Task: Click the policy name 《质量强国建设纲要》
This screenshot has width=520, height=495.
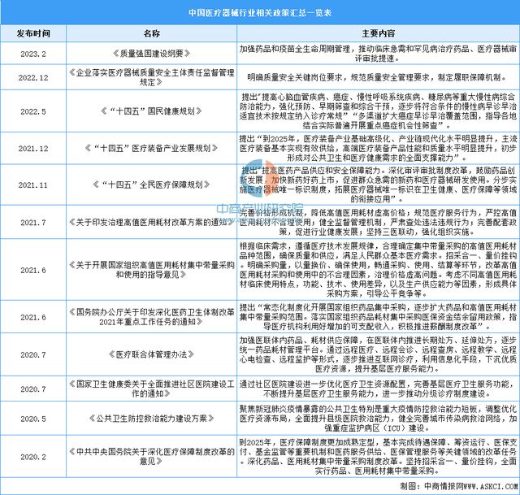Action: click(x=152, y=54)
